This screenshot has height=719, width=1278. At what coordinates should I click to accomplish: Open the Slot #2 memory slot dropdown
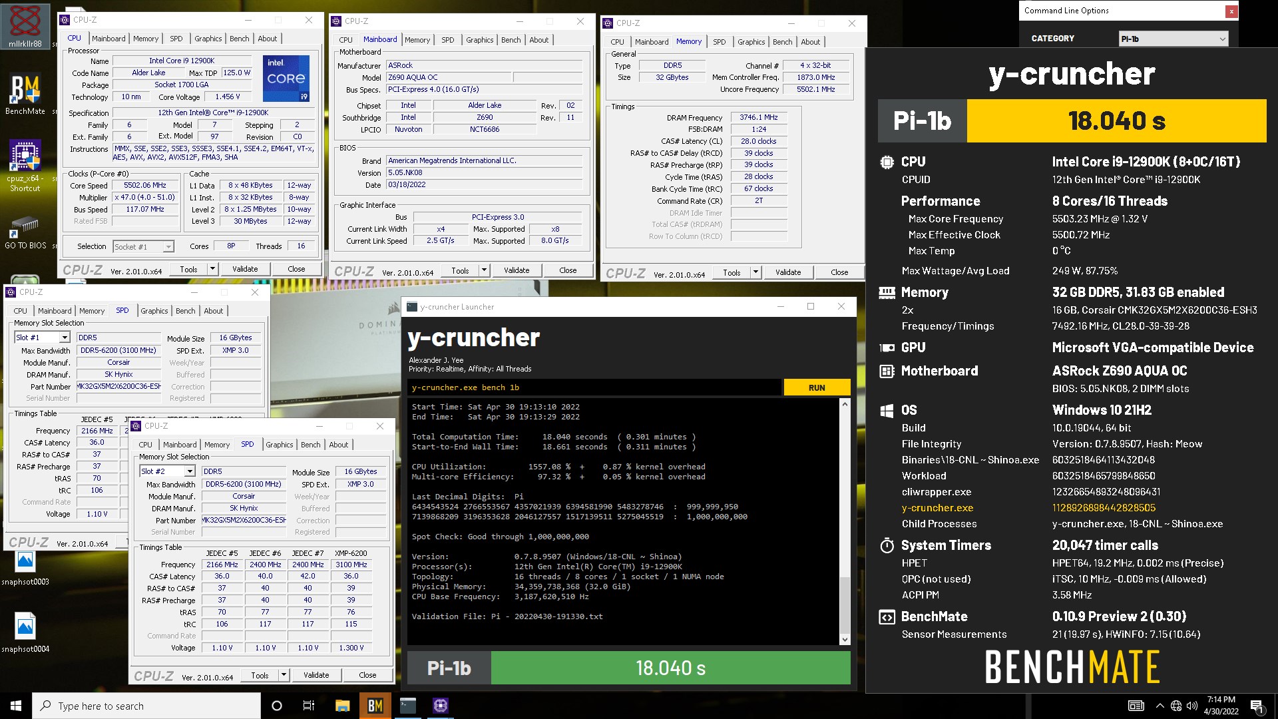(x=190, y=471)
